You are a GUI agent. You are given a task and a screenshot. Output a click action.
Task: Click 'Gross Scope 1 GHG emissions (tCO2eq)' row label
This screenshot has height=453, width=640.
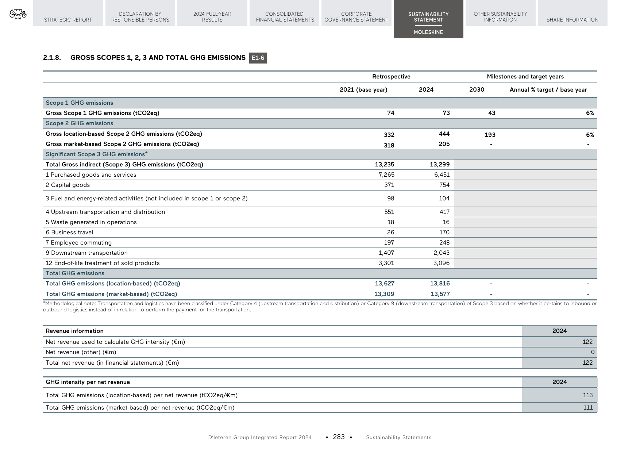103,113
